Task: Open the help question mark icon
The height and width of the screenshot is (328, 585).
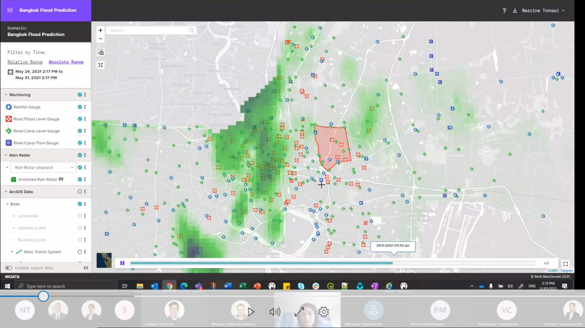Action: [x=504, y=11]
